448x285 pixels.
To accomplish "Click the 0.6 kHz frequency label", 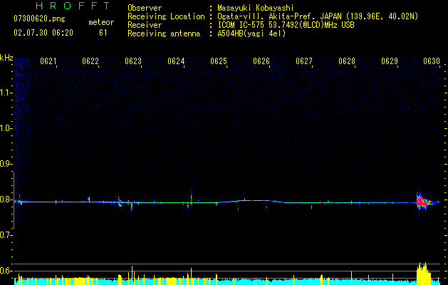I will tap(6, 271).
